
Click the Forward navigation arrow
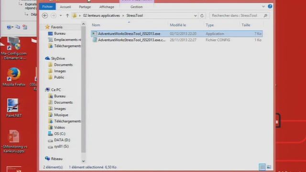(x=53, y=15)
